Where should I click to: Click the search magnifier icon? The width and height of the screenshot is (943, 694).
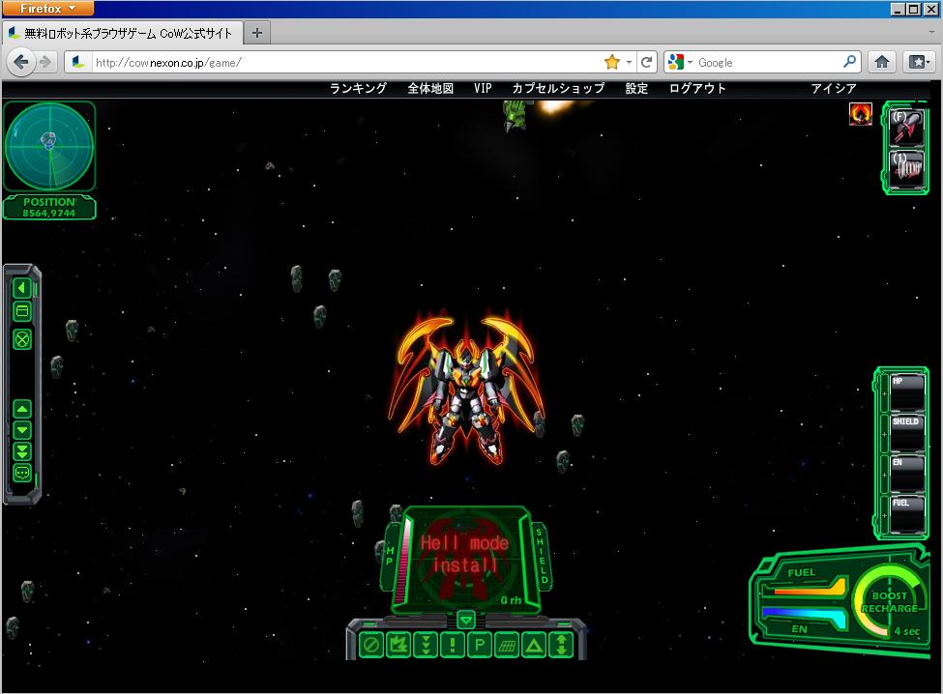tap(850, 61)
